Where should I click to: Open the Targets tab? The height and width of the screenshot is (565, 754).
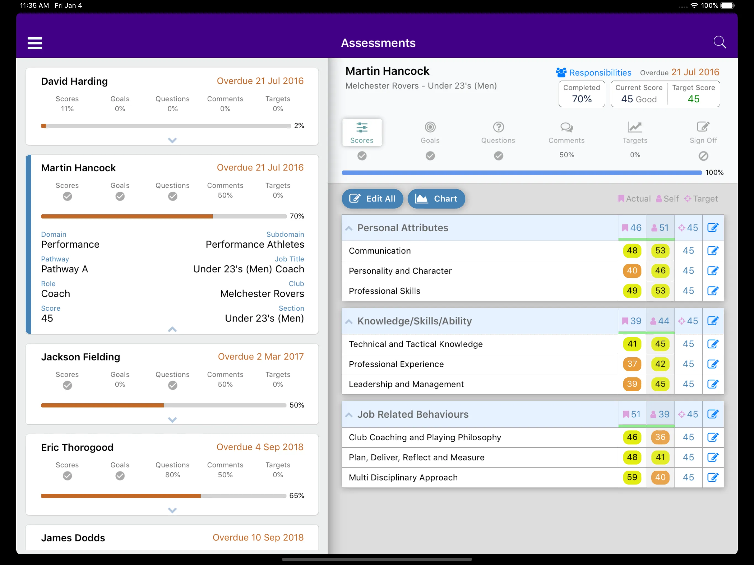pos(635,133)
